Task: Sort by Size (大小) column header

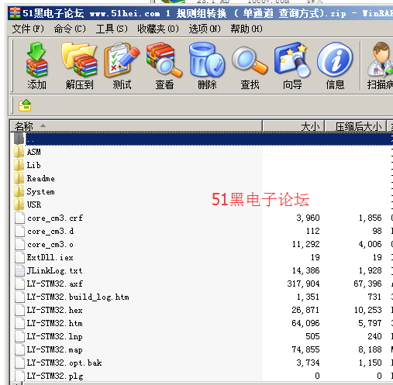Action: (x=293, y=126)
